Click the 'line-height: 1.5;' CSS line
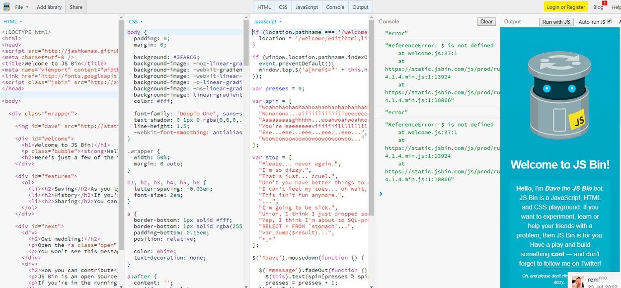Screen dimensions: 621x288 point(161,126)
